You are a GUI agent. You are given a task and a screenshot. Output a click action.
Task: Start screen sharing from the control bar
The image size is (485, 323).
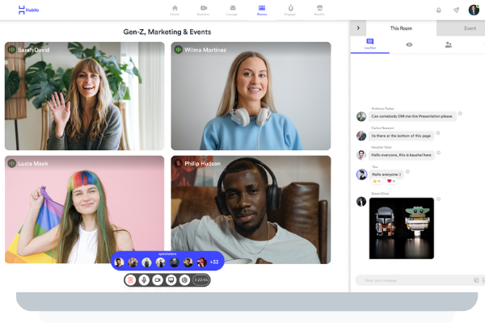[171, 280]
